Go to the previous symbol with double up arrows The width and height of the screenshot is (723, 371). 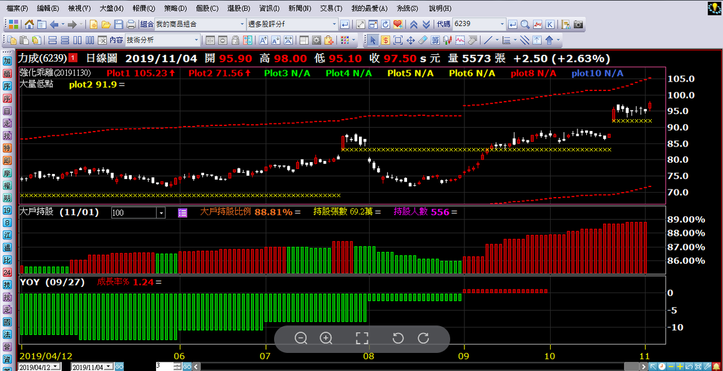pyautogui.click(x=413, y=24)
